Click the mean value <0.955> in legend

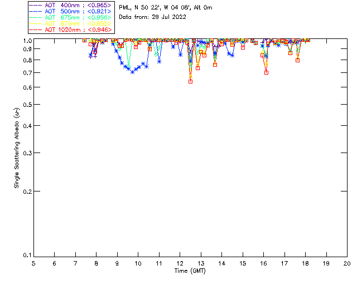pyautogui.click(x=99, y=23)
